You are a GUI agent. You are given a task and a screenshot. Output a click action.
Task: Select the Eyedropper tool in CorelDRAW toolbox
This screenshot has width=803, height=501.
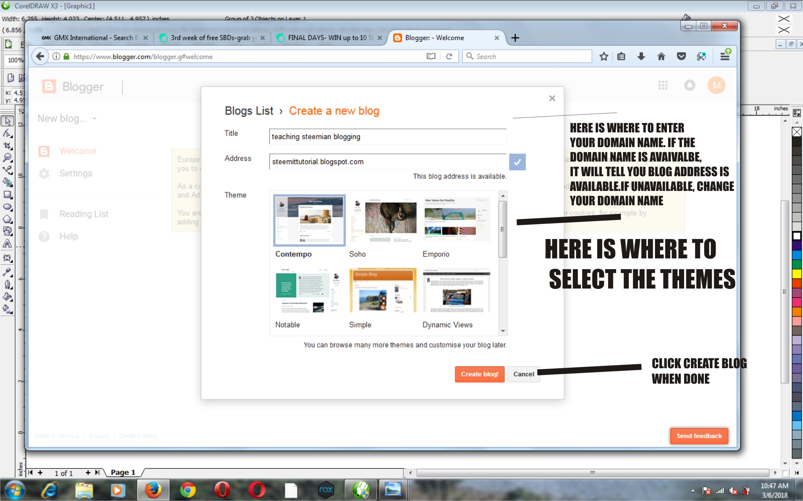(x=8, y=272)
